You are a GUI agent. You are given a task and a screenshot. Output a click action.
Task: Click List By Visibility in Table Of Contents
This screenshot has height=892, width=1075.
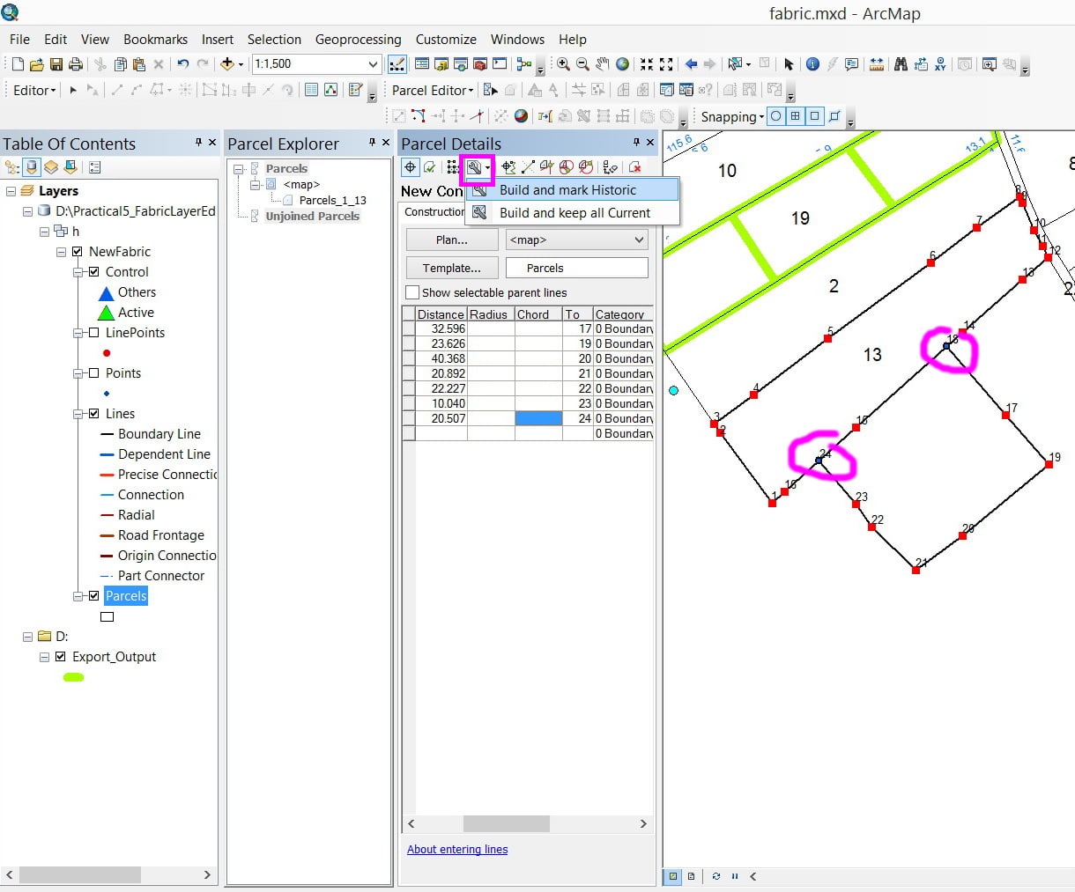tap(51, 166)
